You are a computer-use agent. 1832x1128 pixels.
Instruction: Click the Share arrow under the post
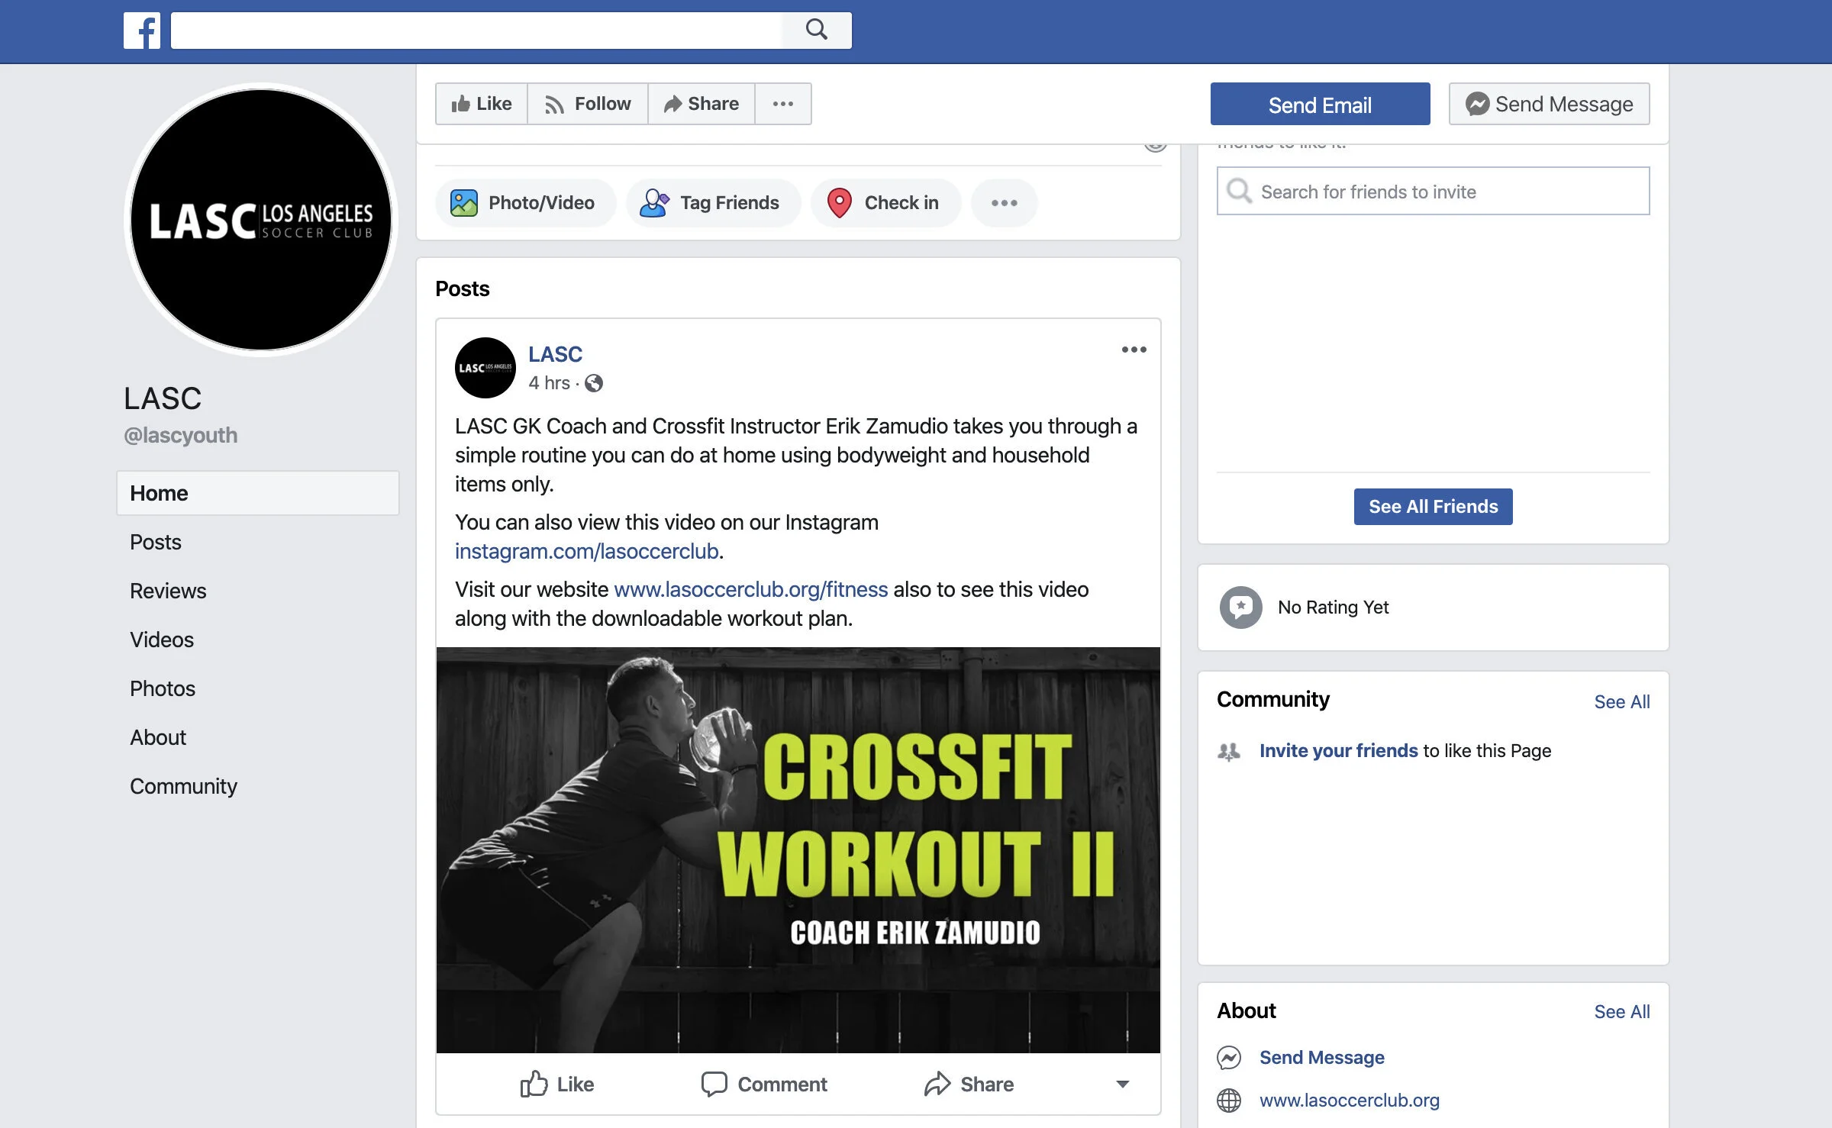point(937,1084)
